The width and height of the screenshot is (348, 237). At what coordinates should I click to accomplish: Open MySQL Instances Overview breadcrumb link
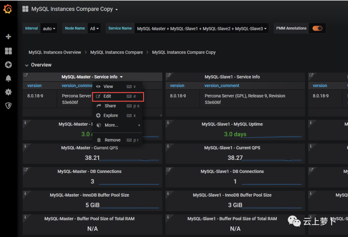click(x=55, y=52)
